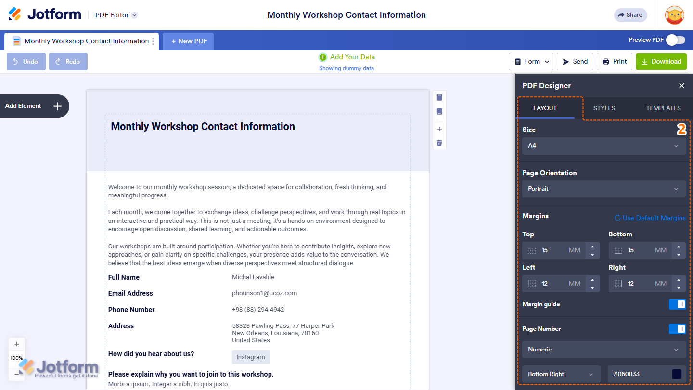Click the Michal Lavalde name value
Image resolution: width=693 pixels, height=390 pixels.
click(x=253, y=277)
